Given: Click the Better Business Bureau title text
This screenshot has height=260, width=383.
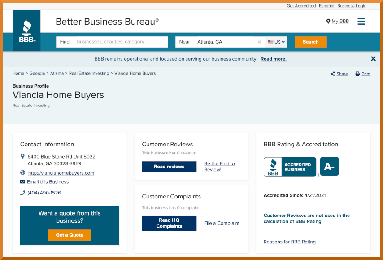Looking at the screenshot, I should [x=107, y=22].
